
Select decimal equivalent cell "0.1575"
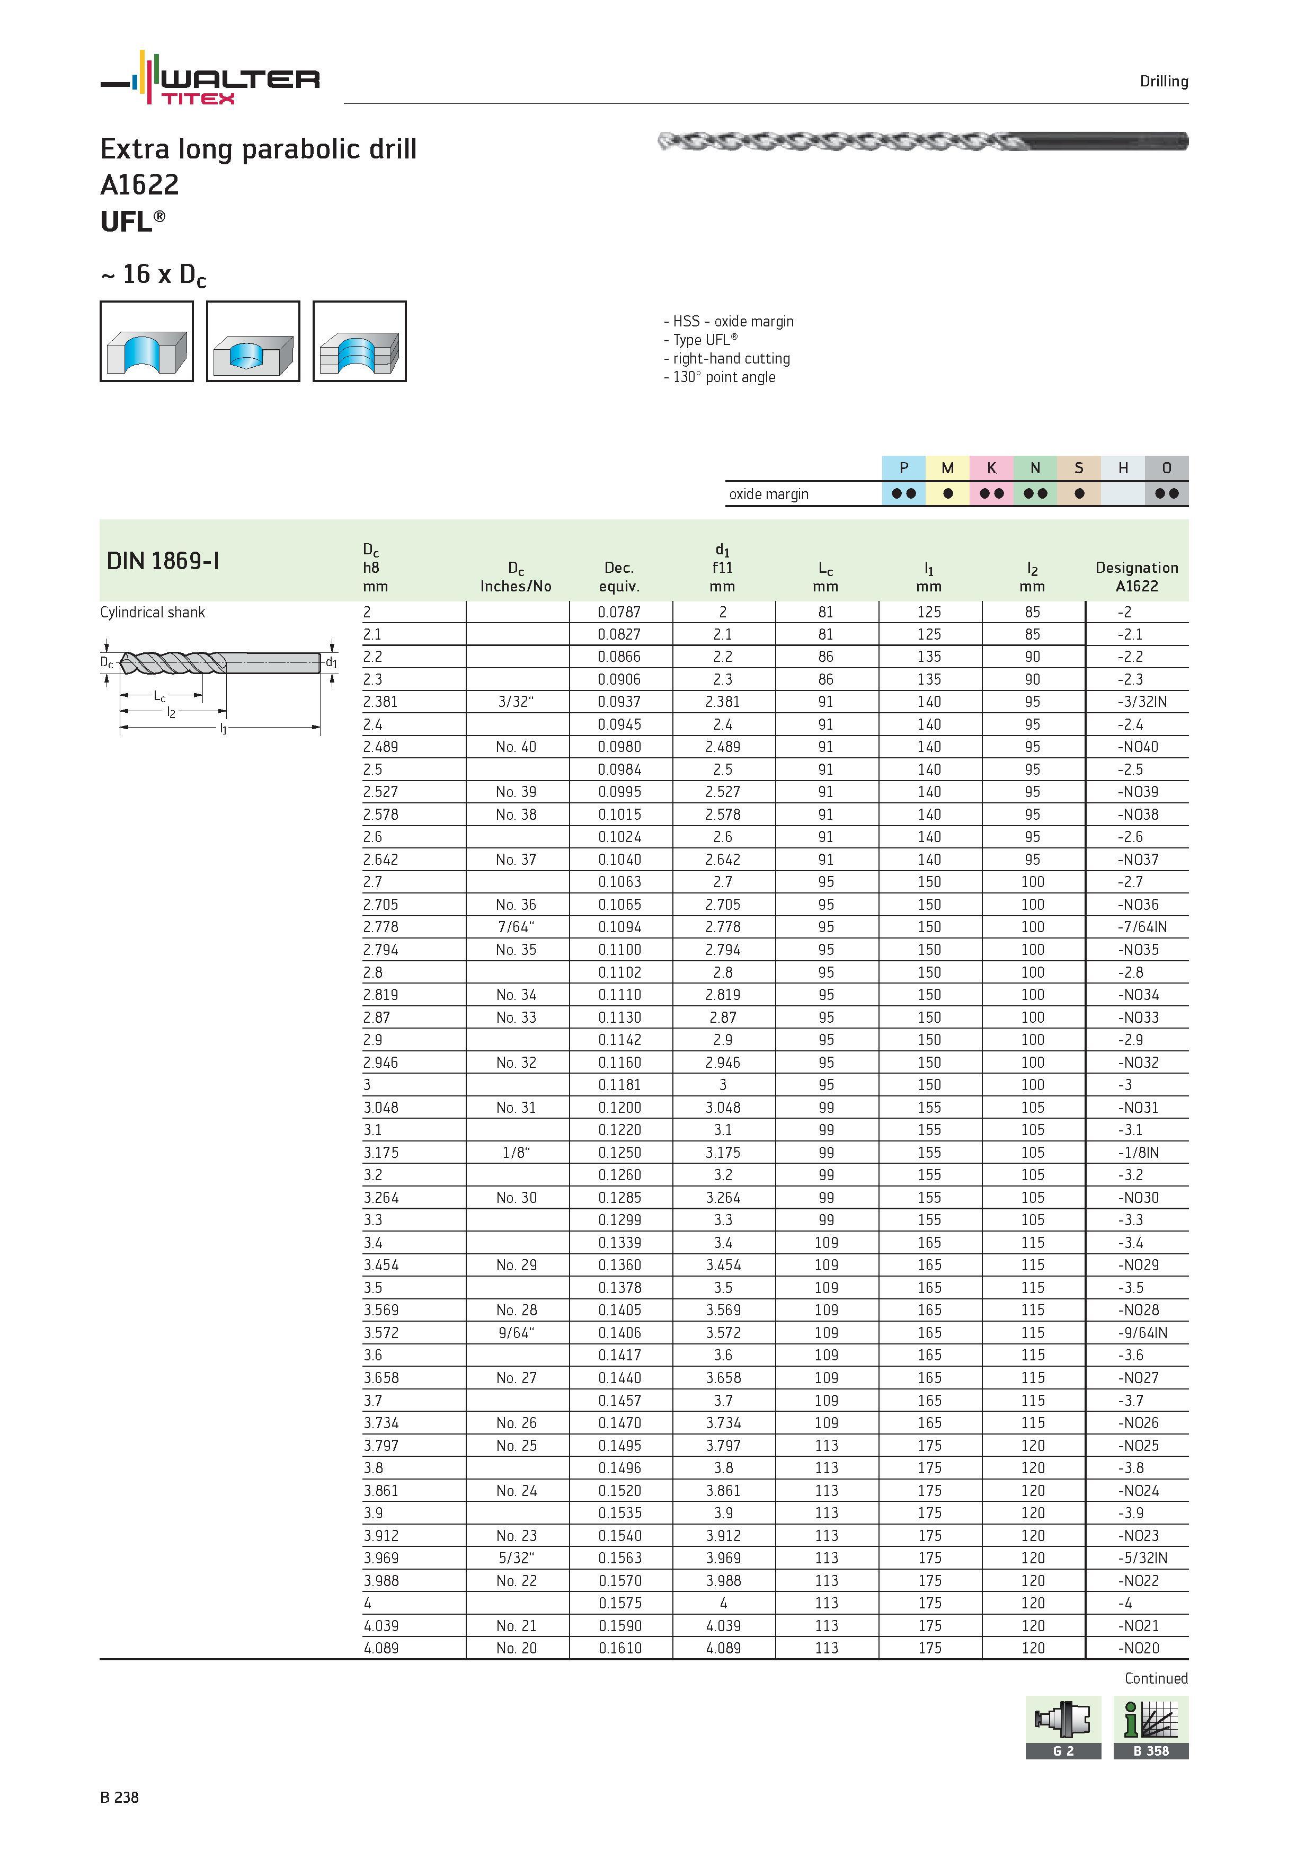click(619, 1603)
